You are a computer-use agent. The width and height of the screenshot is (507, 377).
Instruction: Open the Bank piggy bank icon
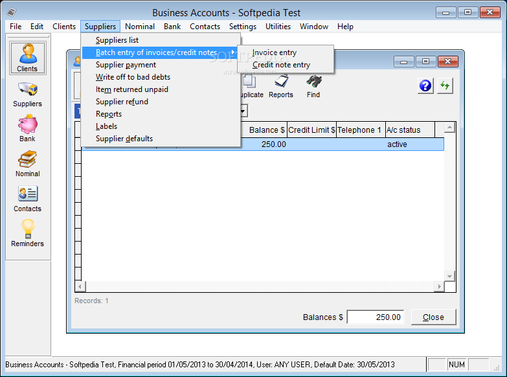click(x=27, y=128)
